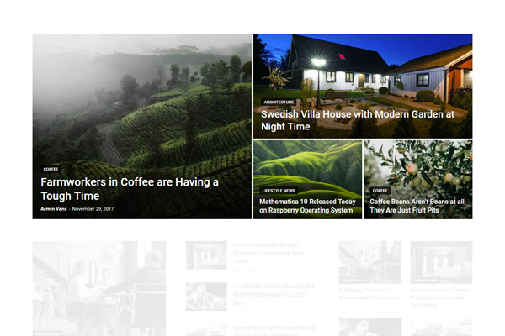505x336 pixels.
Task: Click the COFFEE tag on fruit post
Action: pos(380,191)
